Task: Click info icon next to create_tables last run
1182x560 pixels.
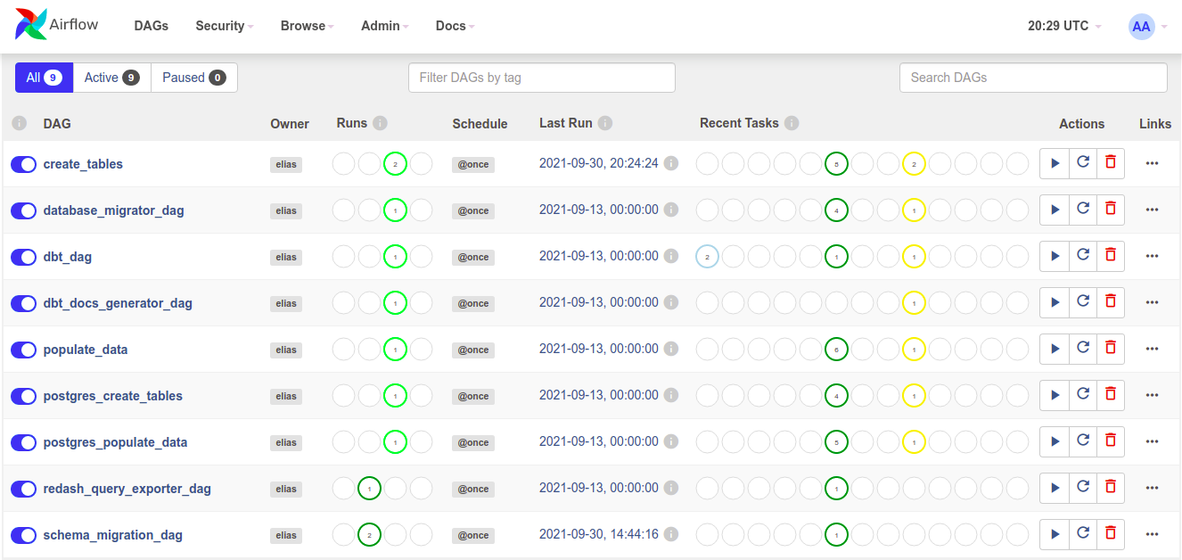Action: pos(671,163)
